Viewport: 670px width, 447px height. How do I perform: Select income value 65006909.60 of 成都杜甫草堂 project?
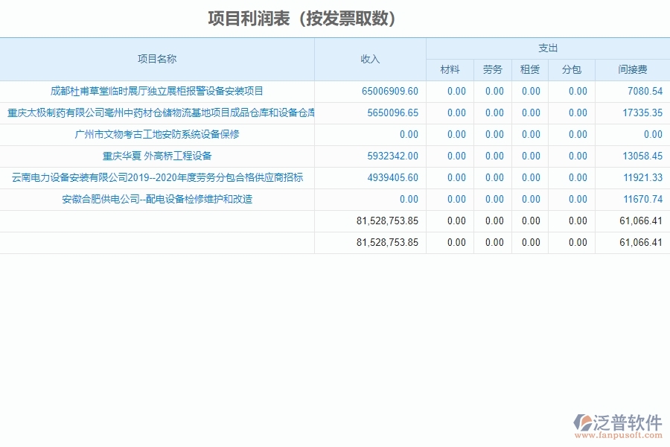pyautogui.click(x=391, y=92)
